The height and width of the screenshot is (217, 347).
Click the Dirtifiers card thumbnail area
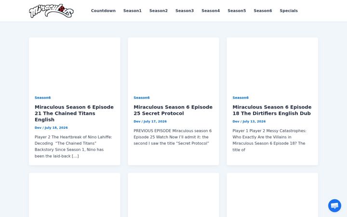pyautogui.click(x=272, y=64)
